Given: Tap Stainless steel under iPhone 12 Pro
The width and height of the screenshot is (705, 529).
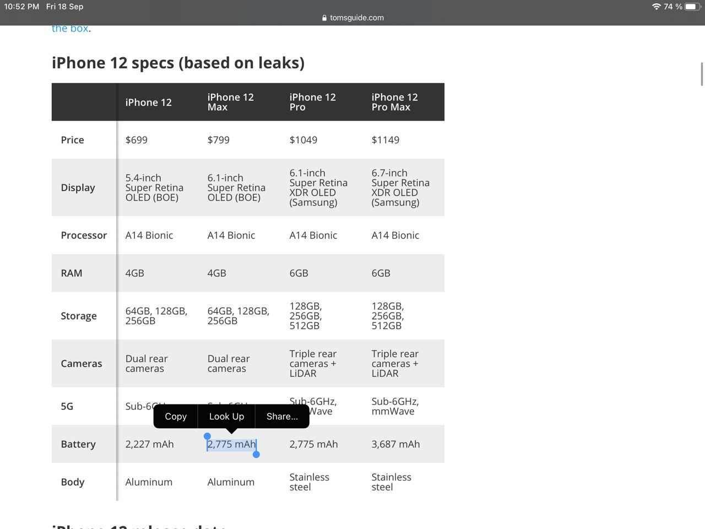Looking at the screenshot, I should [x=310, y=482].
